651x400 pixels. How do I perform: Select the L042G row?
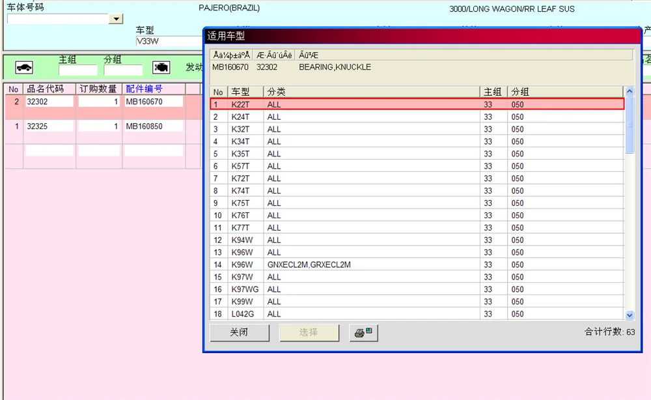(417, 314)
